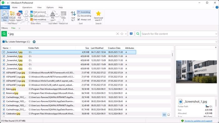Screen dimensions: 219x123
Task: Click the UltraSearch app icon in title bar
Action: [3, 2]
